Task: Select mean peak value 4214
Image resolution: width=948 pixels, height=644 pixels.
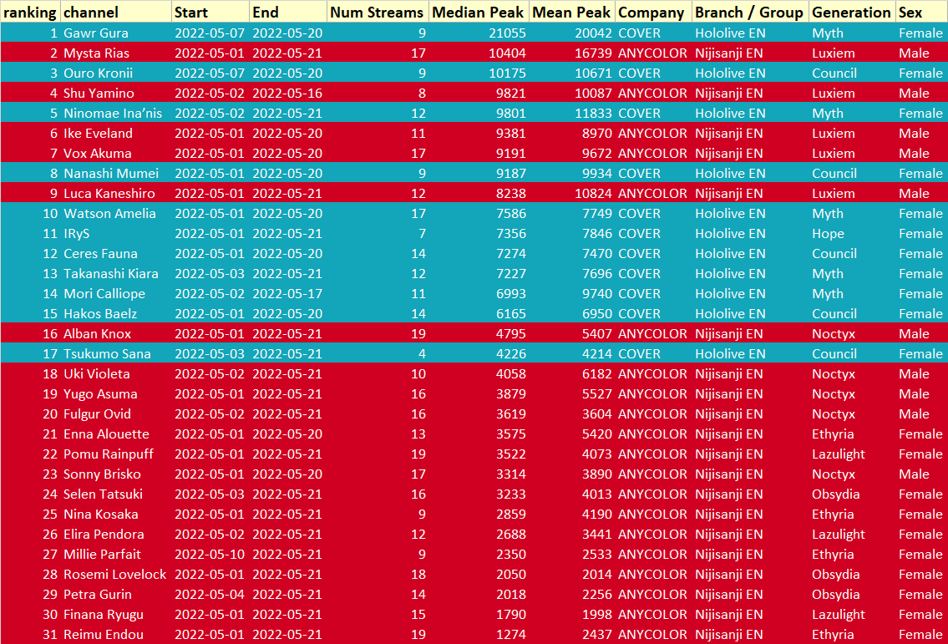Action: pos(596,354)
